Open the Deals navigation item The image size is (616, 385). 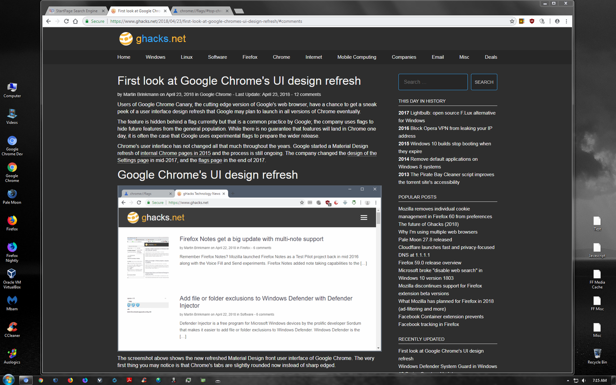click(491, 57)
